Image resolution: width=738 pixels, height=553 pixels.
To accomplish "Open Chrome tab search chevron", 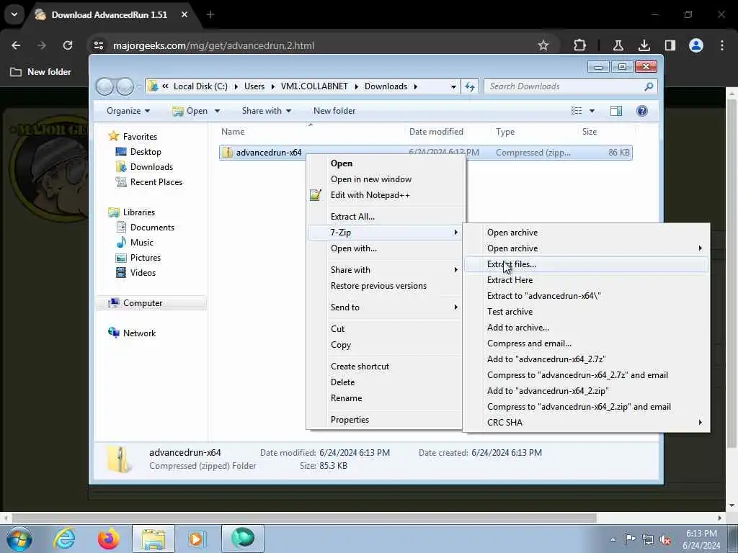I will pos(14,14).
